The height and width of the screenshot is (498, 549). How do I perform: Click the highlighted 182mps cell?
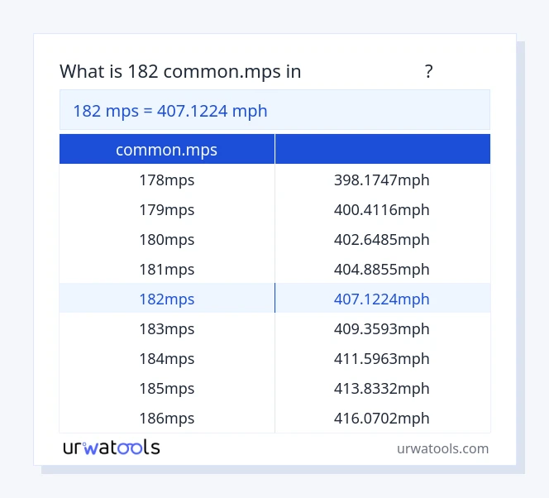[166, 299]
